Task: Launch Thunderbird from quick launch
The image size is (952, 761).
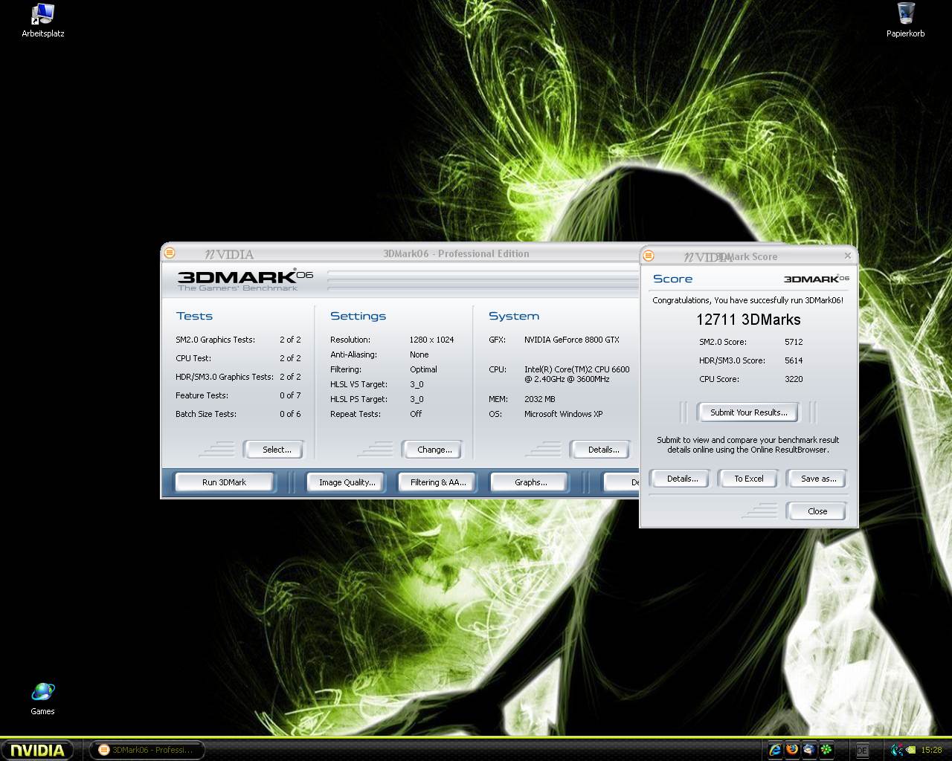Action: click(809, 750)
